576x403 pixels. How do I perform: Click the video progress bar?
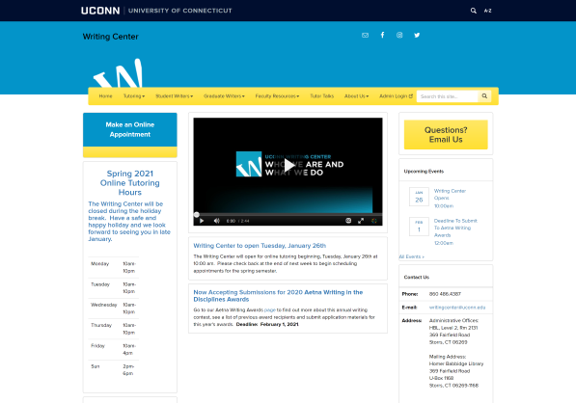(x=288, y=214)
